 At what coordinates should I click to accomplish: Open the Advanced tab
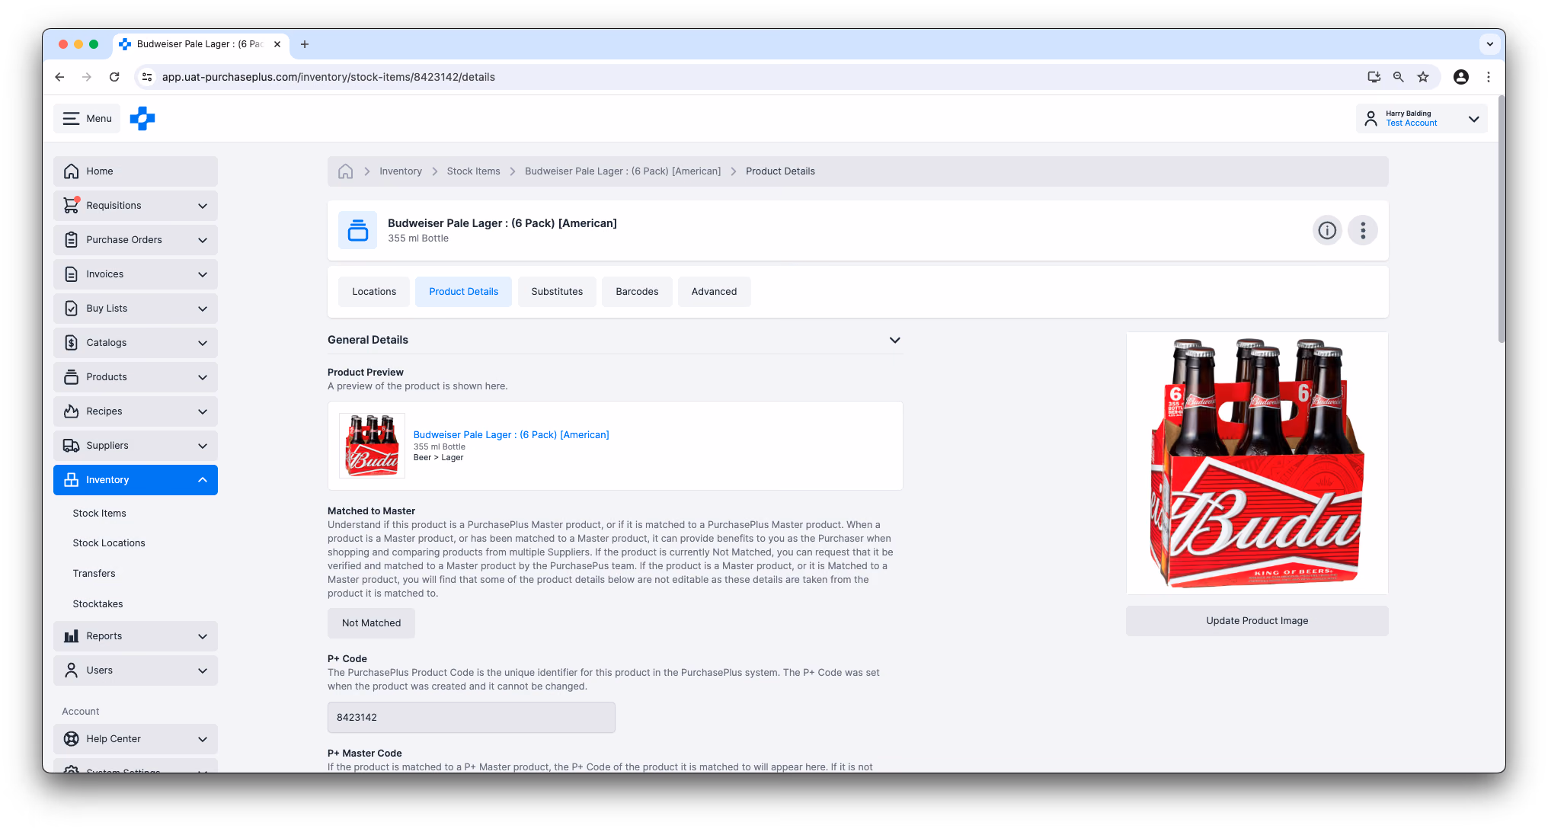pyautogui.click(x=714, y=292)
